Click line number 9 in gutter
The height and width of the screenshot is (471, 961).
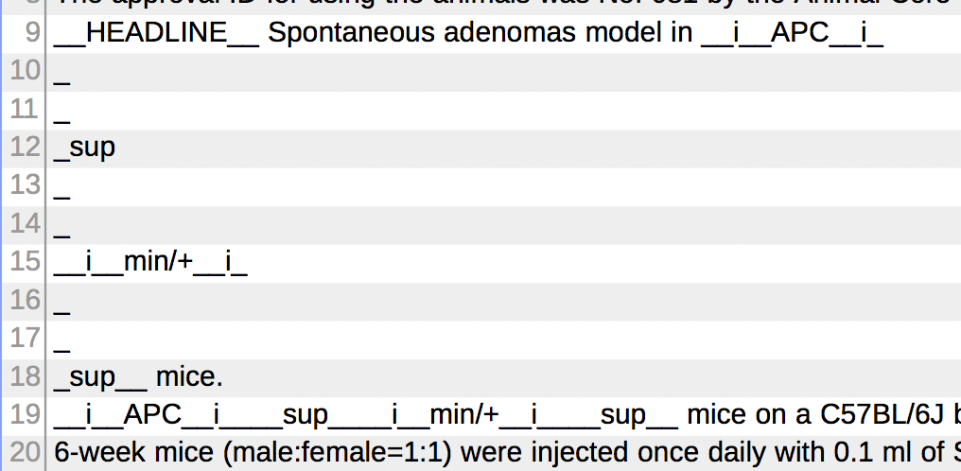pos(32,33)
